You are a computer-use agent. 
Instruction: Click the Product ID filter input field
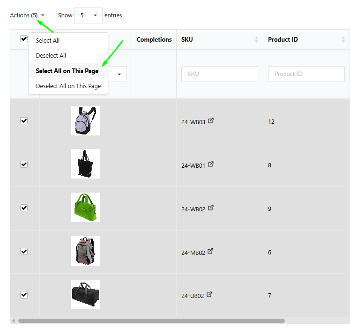(306, 74)
